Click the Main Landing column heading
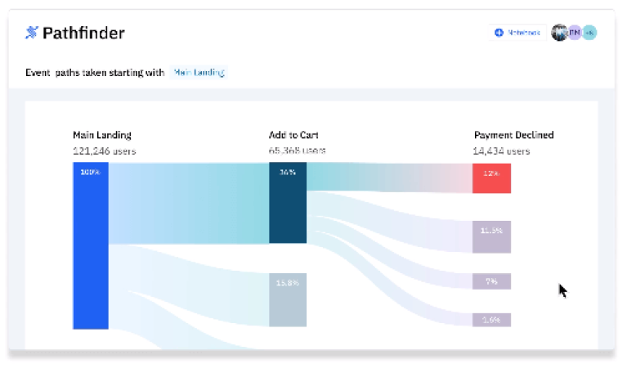The image size is (627, 373). (102, 135)
